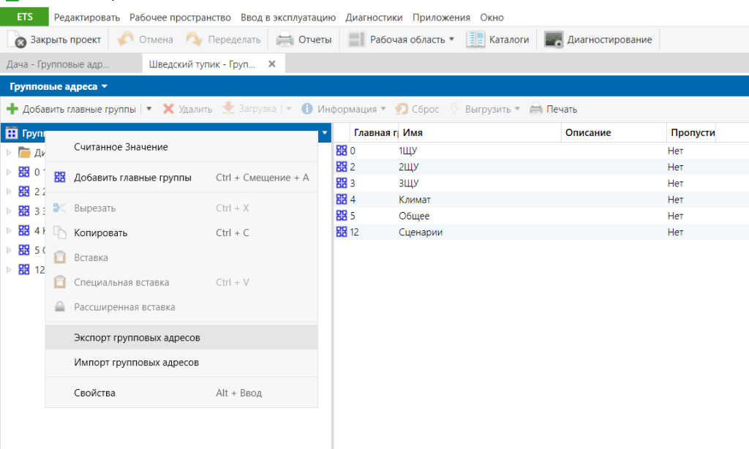Click the Печать printer icon

click(x=536, y=109)
